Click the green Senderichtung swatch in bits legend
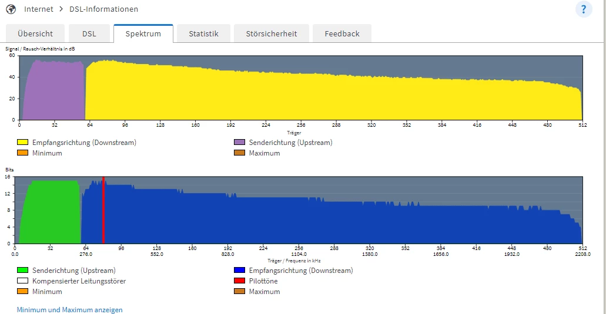This screenshot has height=314, width=606. (x=23, y=271)
